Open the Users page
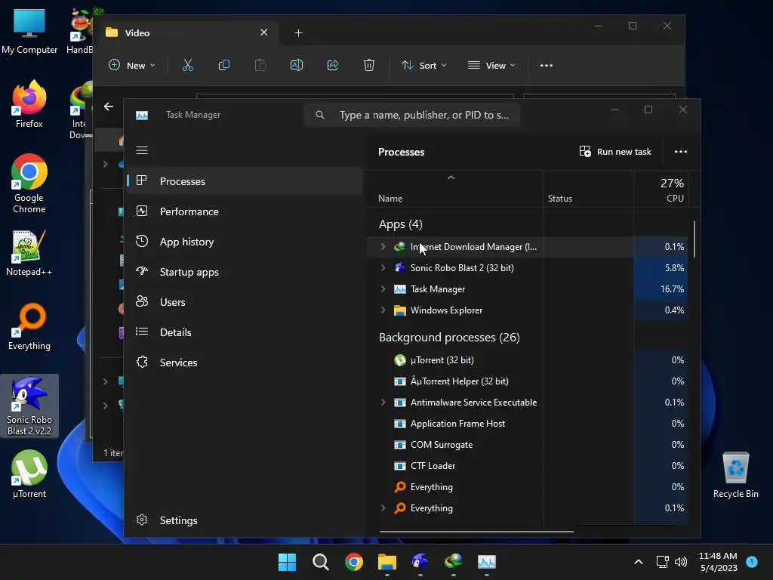The image size is (773, 580). 245,302
